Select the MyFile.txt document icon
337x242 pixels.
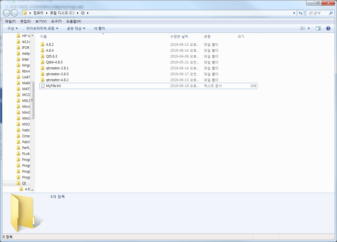[43, 86]
